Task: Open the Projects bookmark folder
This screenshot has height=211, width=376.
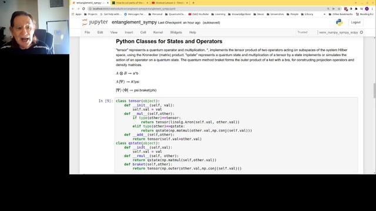Action: click(x=90, y=14)
